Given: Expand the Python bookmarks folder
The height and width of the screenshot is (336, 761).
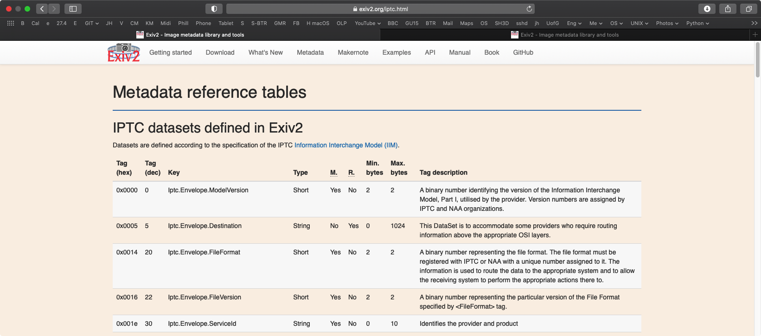Looking at the screenshot, I should [698, 23].
